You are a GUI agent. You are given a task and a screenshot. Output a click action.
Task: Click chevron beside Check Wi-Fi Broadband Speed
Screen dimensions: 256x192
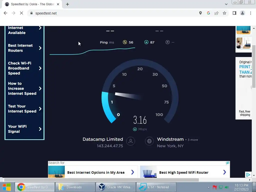click(40, 68)
